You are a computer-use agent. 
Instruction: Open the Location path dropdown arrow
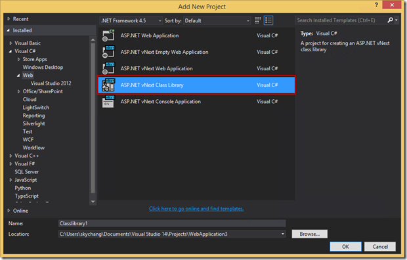coord(283,234)
